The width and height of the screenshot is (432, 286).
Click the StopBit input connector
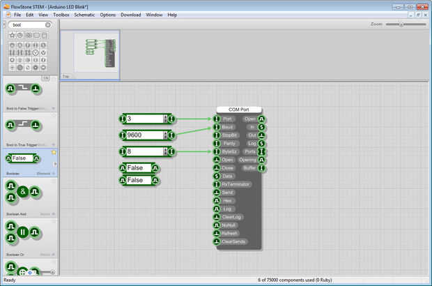point(217,135)
